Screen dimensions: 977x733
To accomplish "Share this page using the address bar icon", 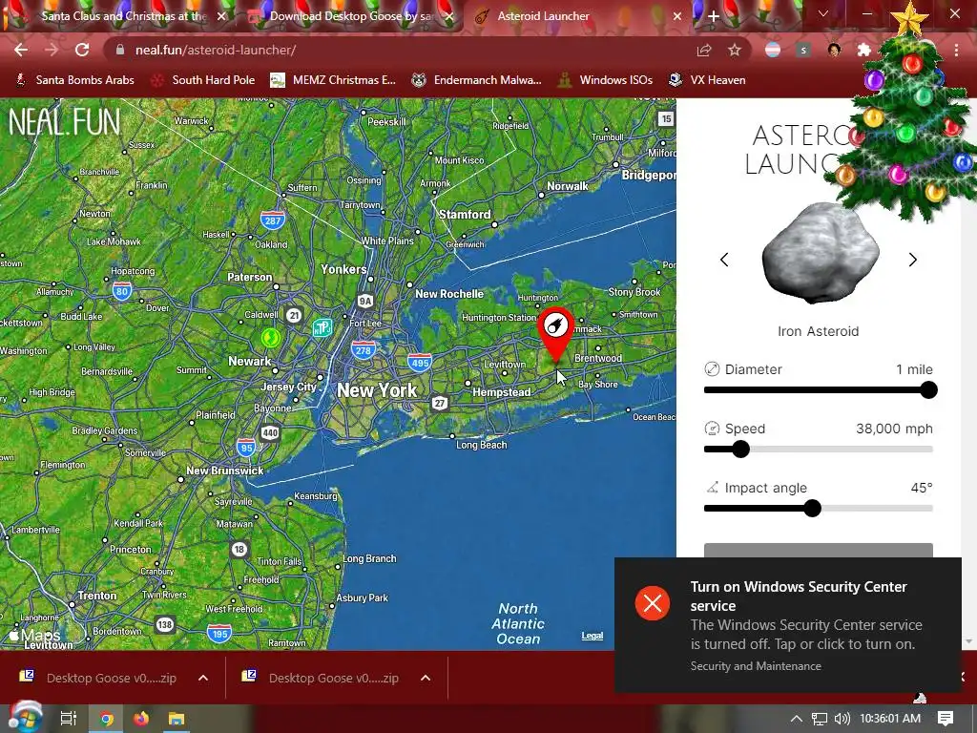I will click(x=704, y=50).
